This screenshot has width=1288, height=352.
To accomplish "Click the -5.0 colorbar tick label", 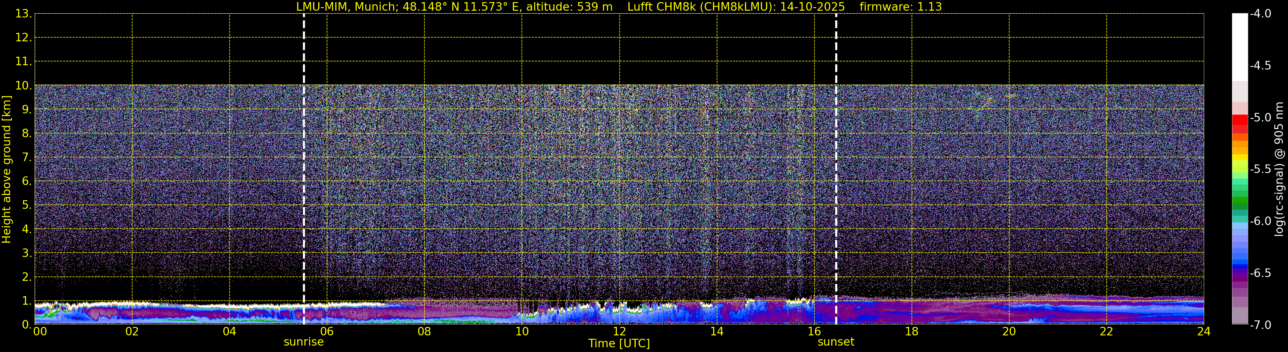I will (1260, 117).
